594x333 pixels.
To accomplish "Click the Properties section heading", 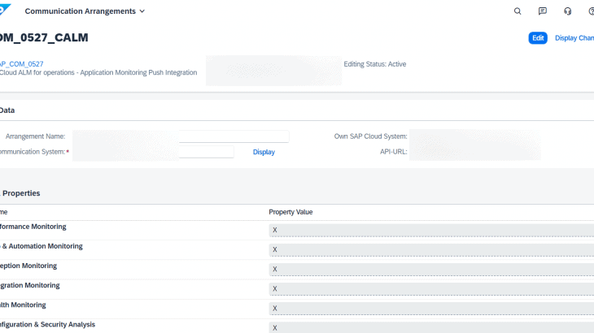I will click(x=20, y=193).
